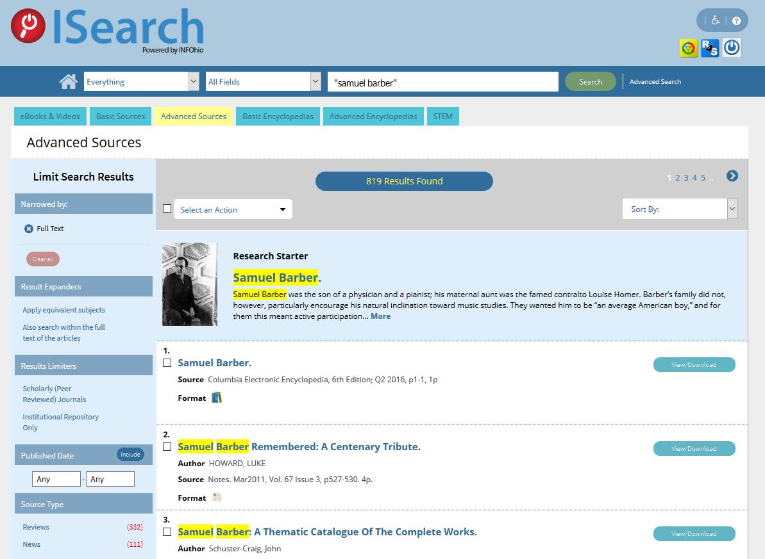This screenshot has width=765, height=559.
Task: Limit to Scholarly (Peer Reviewed) Journals
Action: [x=54, y=394]
